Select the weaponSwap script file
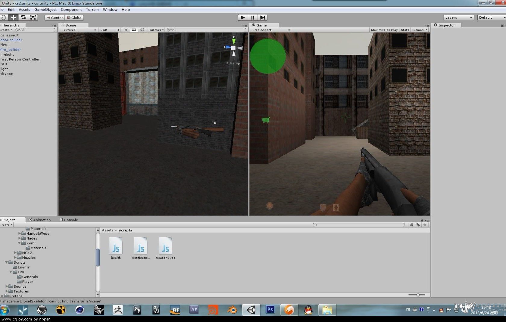Screen dimensions: 506x322 (x=165, y=248)
